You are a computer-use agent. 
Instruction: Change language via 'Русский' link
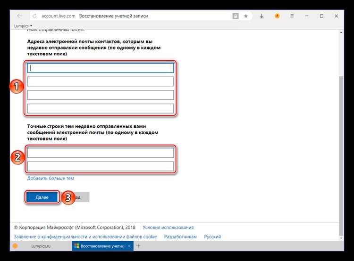coord(212,237)
